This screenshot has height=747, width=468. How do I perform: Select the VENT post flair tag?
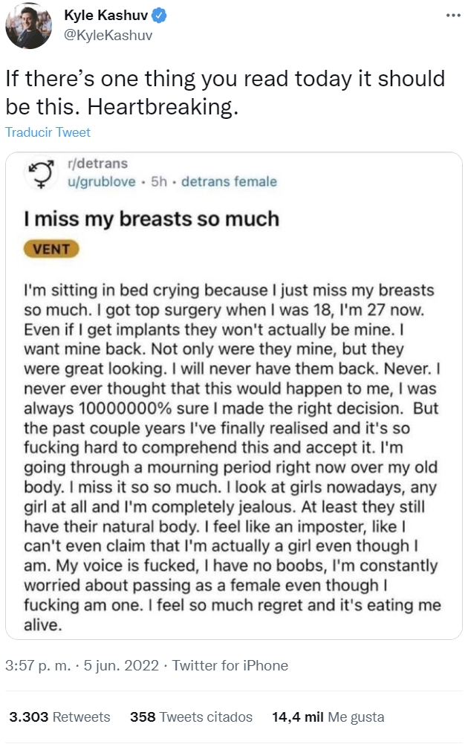click(50, 249)
